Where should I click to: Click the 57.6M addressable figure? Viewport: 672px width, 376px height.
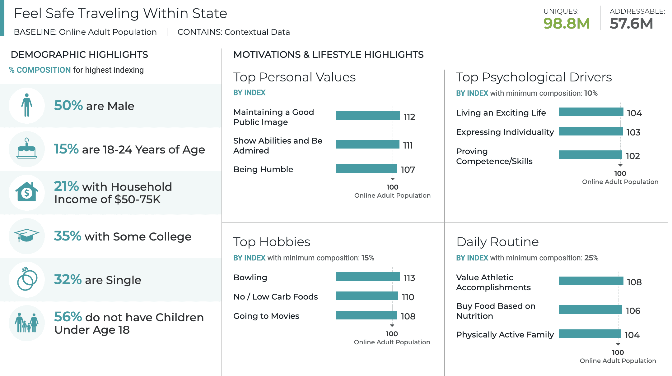[x=631, y=24]
